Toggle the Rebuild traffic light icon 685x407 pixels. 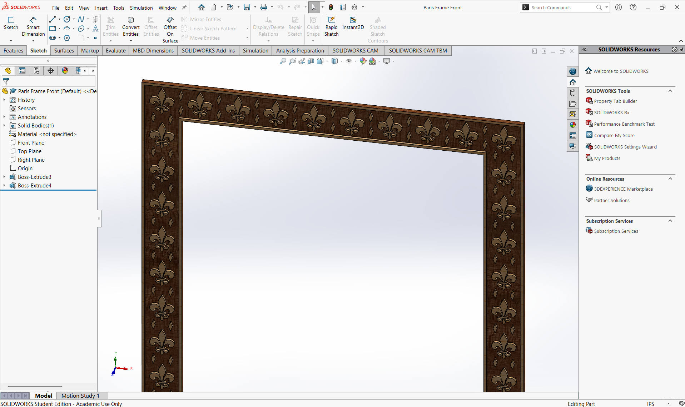click(331, 7)
